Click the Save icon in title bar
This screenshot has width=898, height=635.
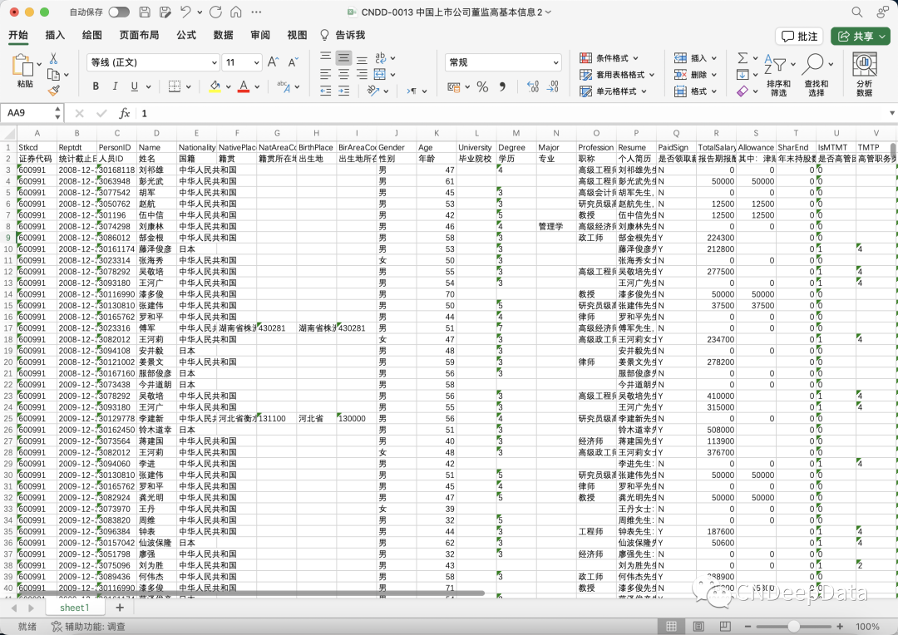click(145, 12)
